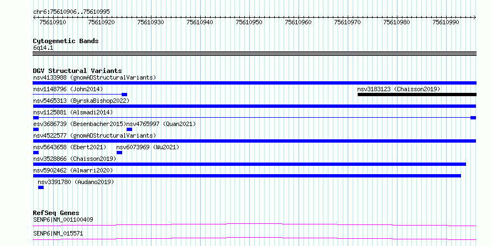
Task: Click the nsv5465313 (ByrskaBishop2022) label
Action: coord(81,101)
